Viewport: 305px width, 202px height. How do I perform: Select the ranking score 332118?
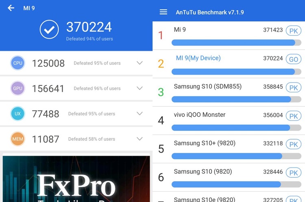click(x=273, y=143)
